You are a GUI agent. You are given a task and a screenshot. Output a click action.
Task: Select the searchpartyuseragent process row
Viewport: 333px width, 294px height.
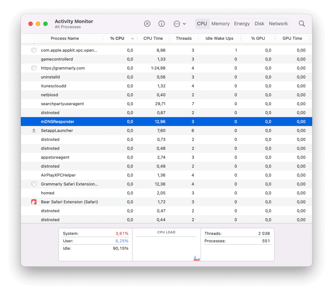(x=166, y=104)
